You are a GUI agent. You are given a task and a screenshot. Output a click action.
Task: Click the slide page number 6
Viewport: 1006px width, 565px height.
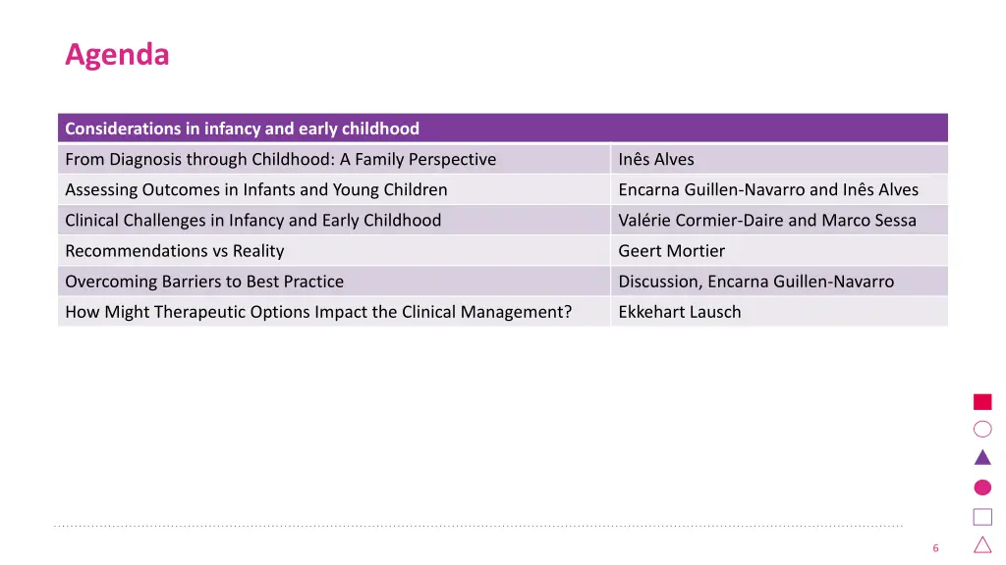click(935, 548)
